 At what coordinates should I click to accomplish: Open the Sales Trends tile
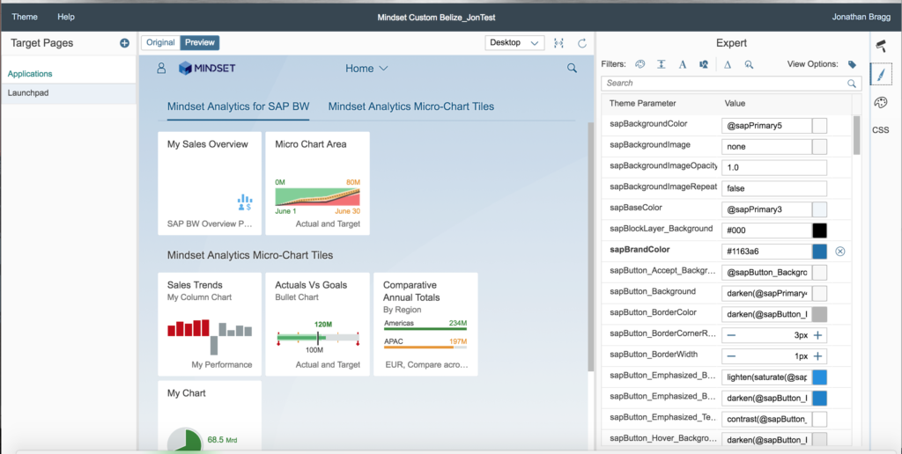point(210,324)
